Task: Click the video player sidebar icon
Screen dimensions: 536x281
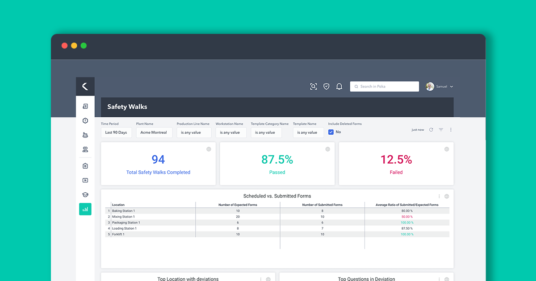Action: (x=85, y=180)
